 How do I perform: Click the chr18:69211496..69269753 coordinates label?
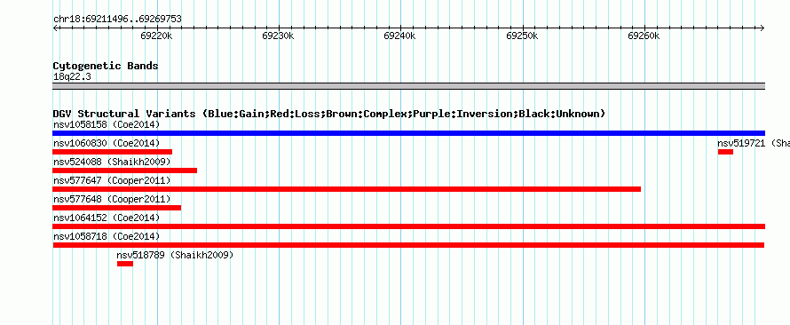117,20
